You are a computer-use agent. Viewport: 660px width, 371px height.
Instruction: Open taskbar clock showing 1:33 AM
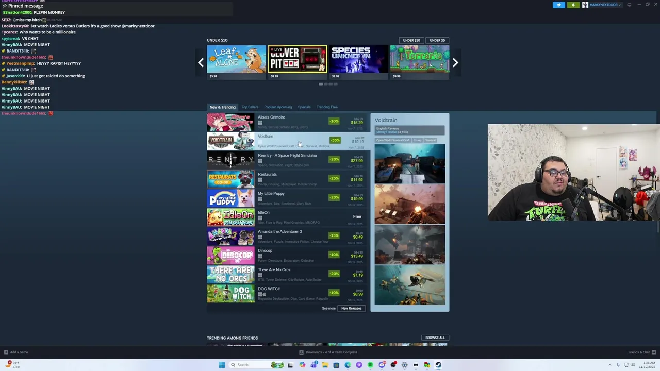648,365
